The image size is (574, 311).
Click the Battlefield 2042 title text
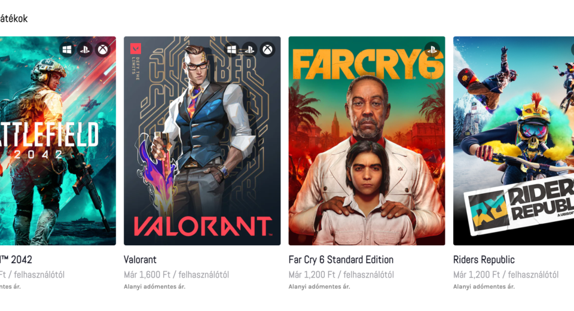[x=16, y=260]
